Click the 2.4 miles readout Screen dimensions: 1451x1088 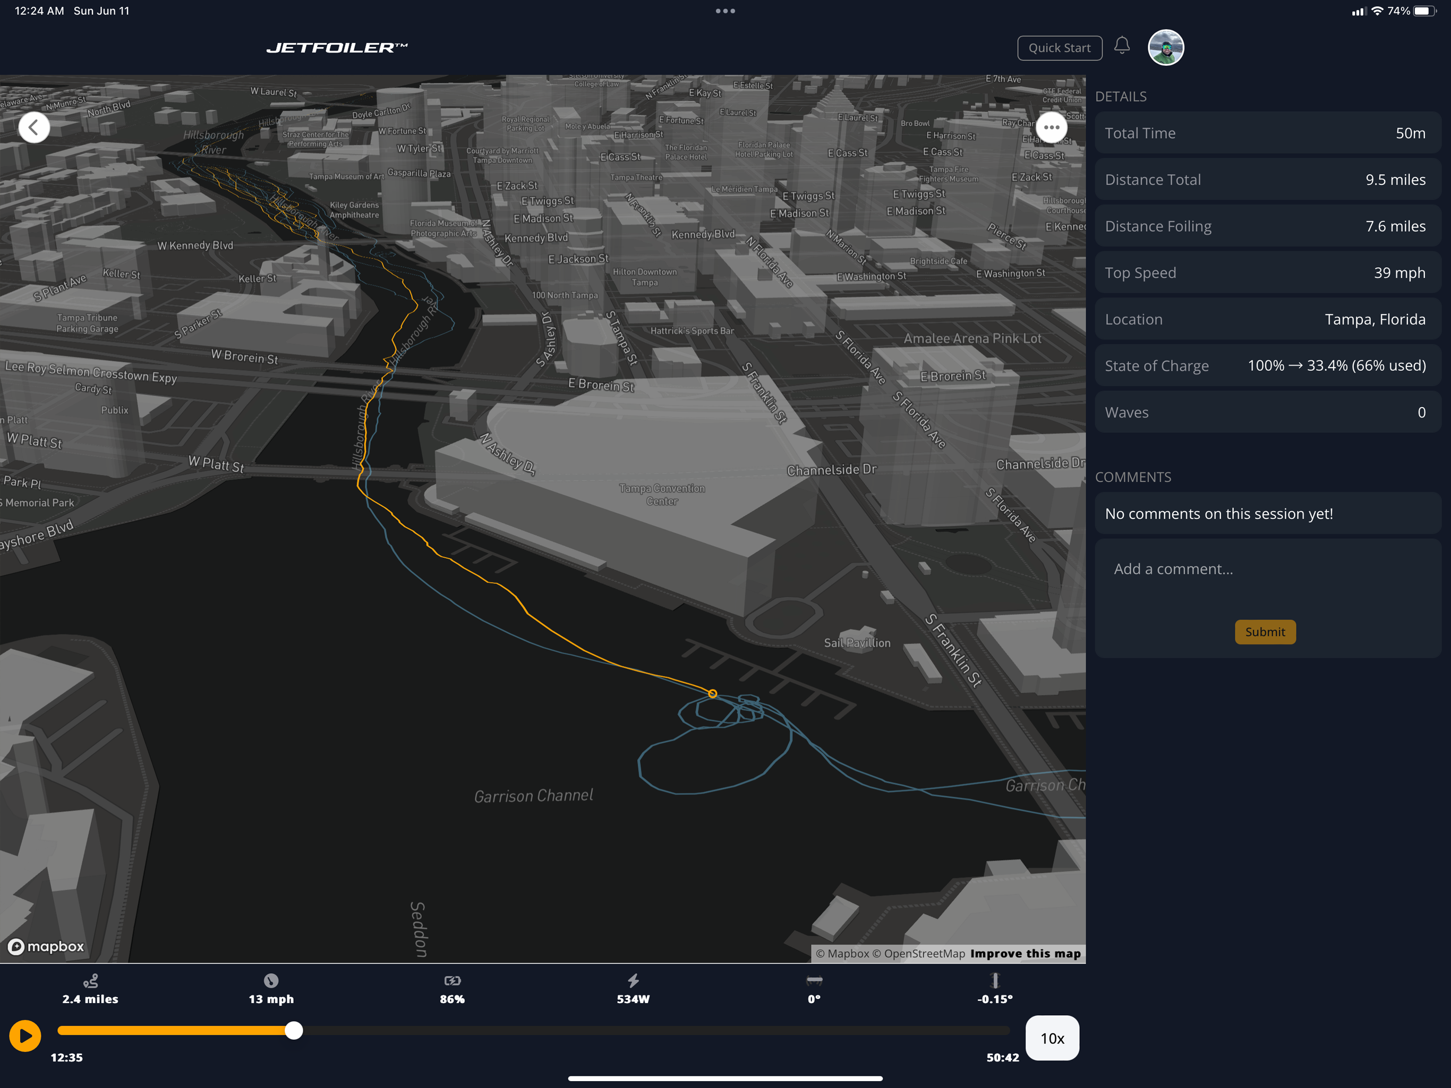tap(90, 999)
